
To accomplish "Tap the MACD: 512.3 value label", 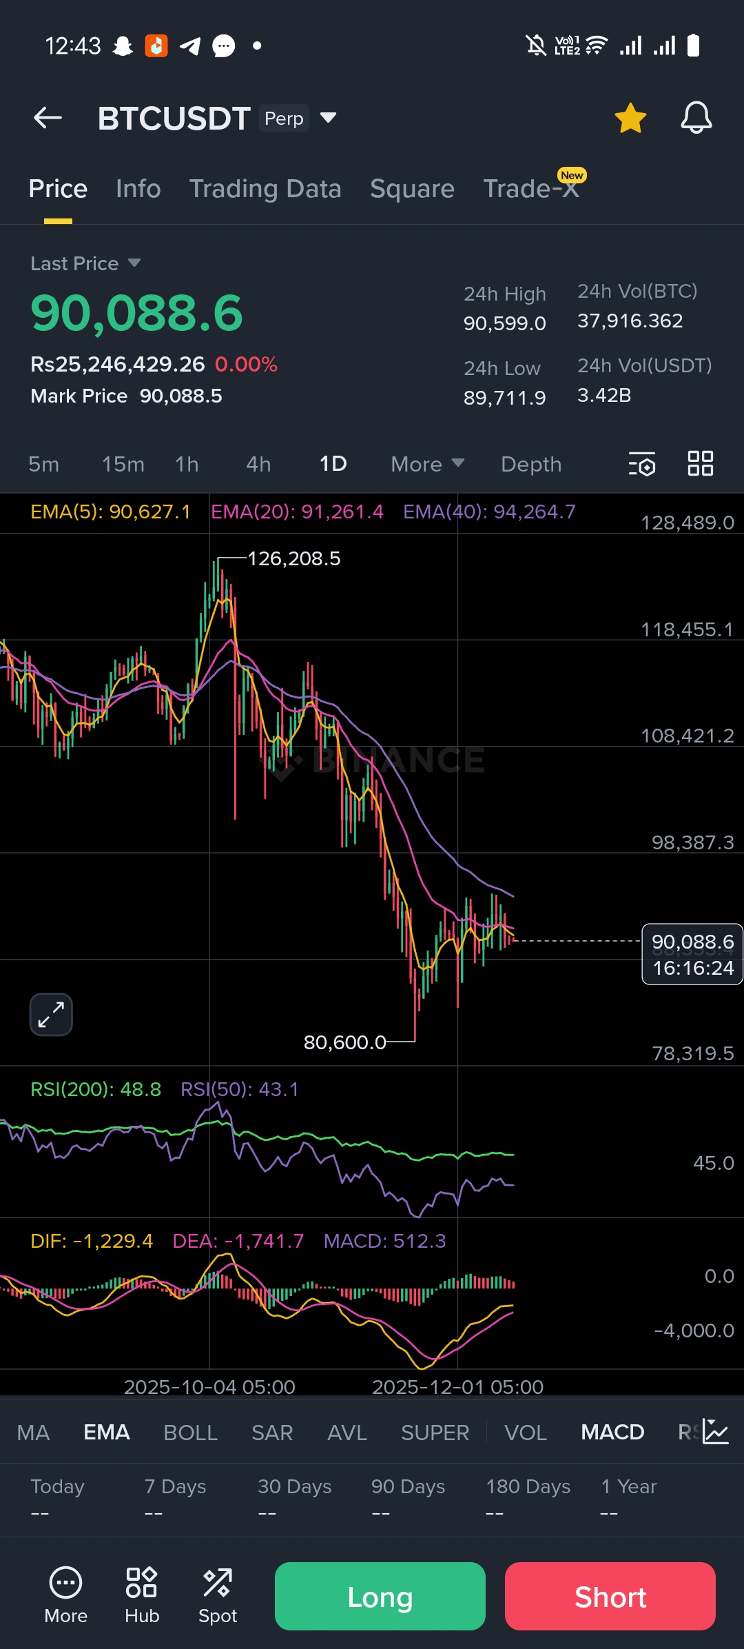I will pyautogui.click(x=385, y=1241).
